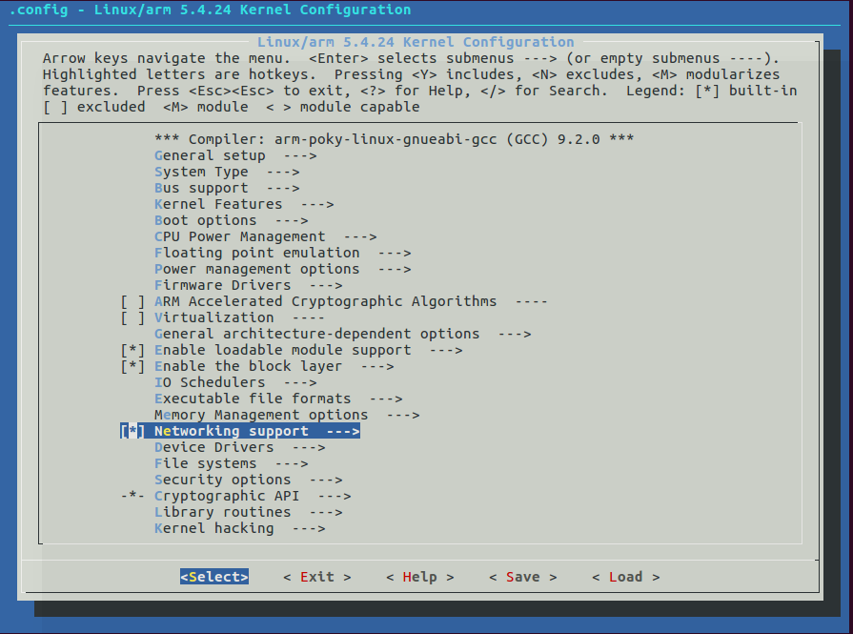The width and height of the screenshot is (853, 634).
Task: Toggle Enable loadable module support checkbox
Action: [133, 350]
